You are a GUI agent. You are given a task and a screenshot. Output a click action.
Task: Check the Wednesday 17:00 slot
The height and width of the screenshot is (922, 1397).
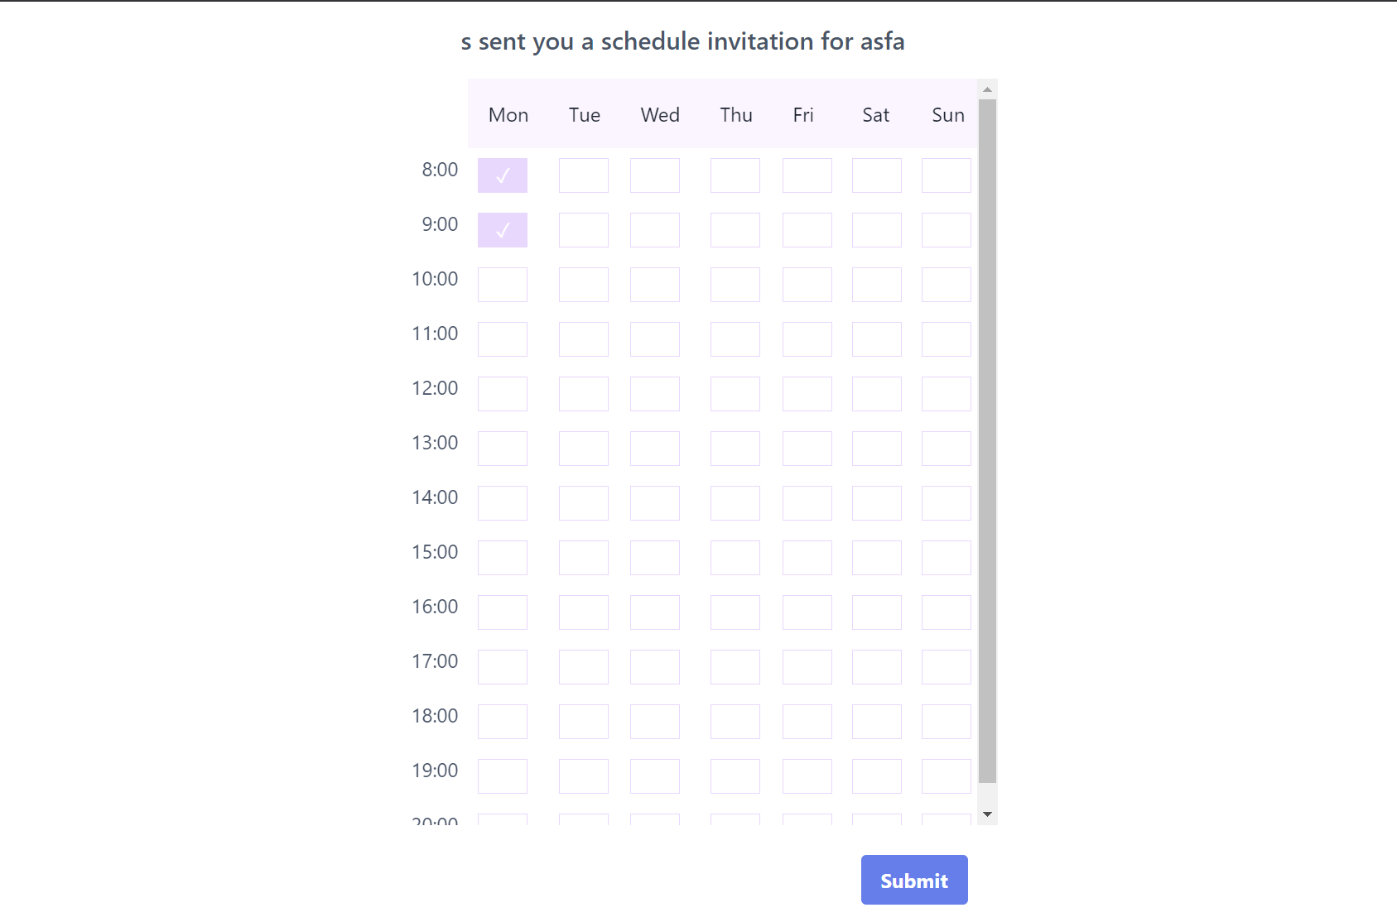655,667
